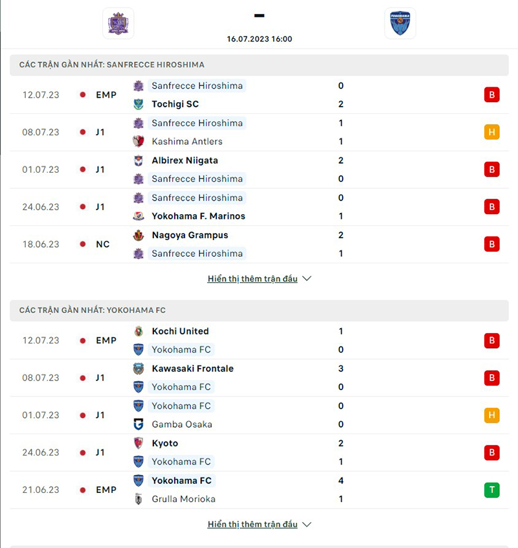Open the Yokohama FC link in the Kochi United match
The height and width of the screenshot is (548, 518).
pyautogui.click(x=181, y=349)
